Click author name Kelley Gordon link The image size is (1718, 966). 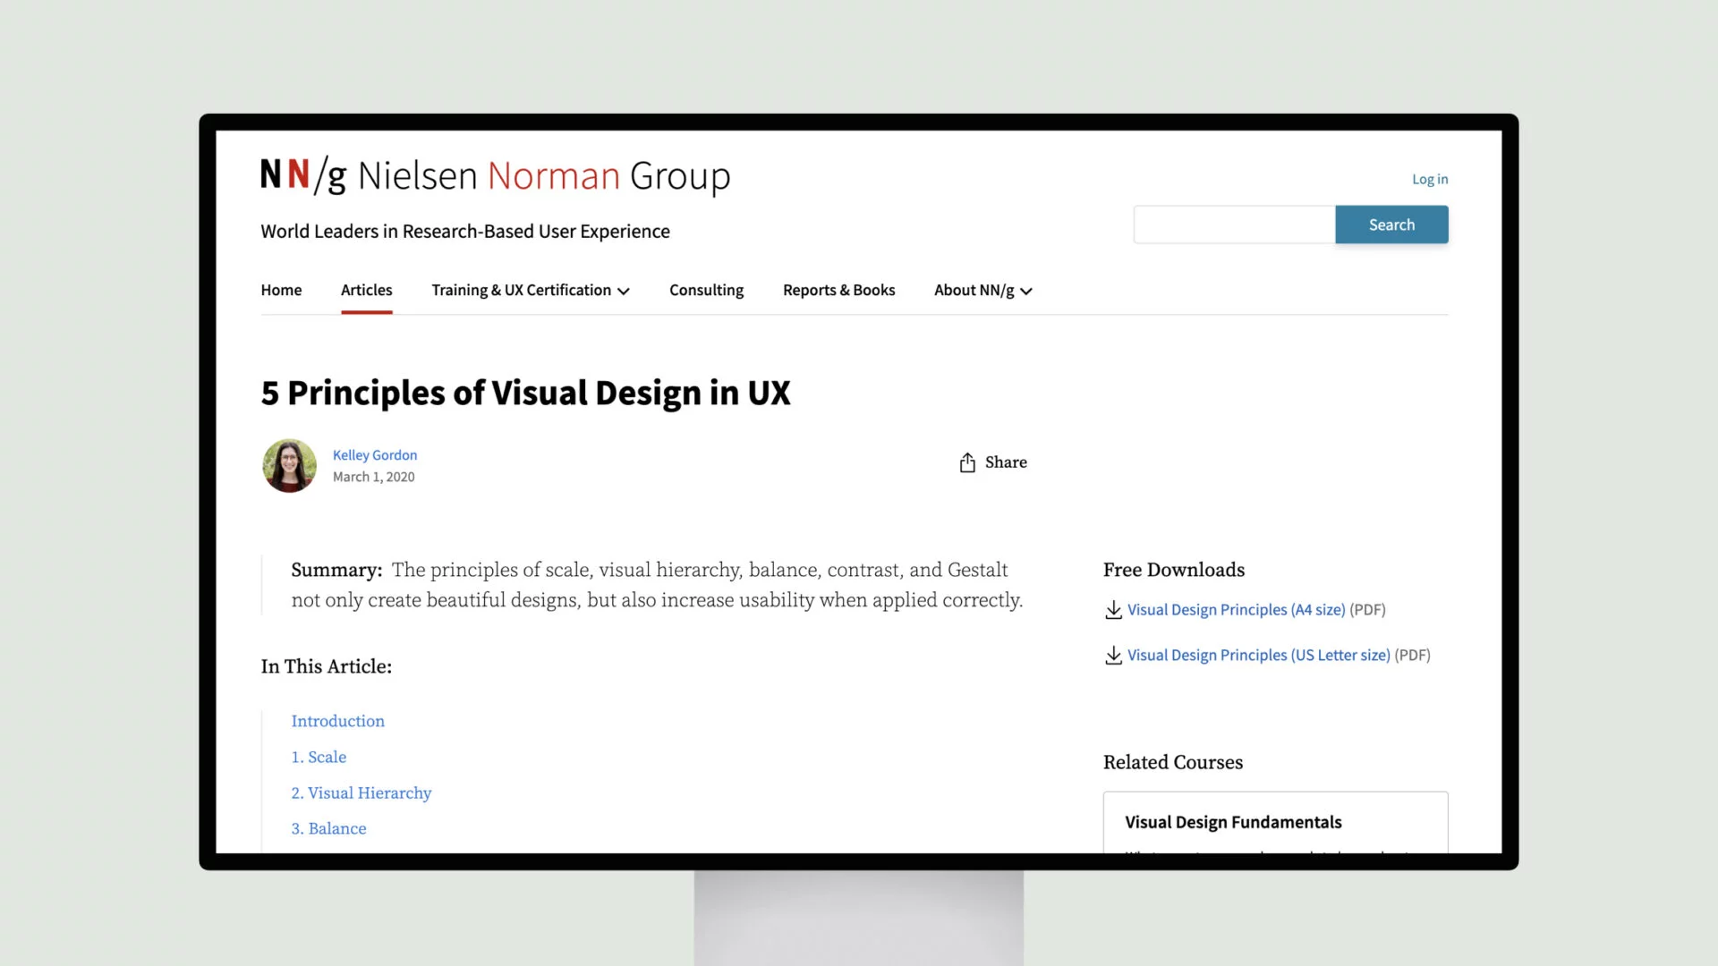[x=374, y=454]
